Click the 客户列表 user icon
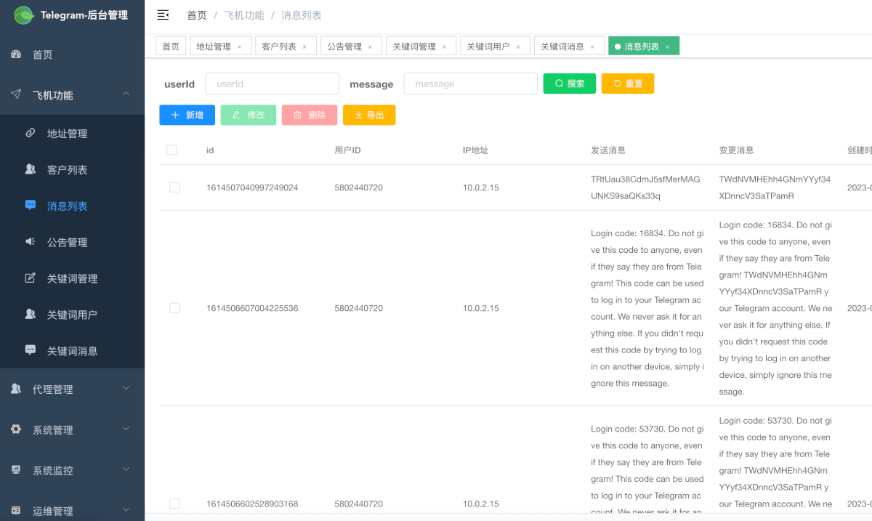Image resolution: width=872 pixels, height=521 pixels. click(x=31, y=169)
